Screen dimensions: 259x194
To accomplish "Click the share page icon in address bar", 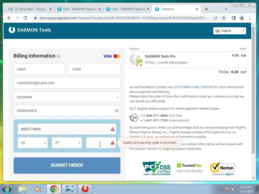I will point(215,18).
